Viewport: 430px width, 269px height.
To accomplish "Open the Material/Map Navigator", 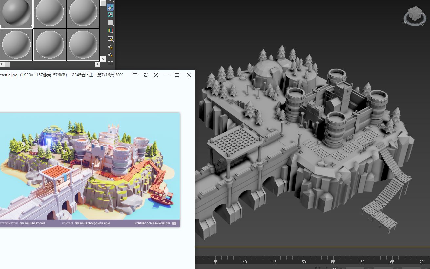I will (110, 62).
